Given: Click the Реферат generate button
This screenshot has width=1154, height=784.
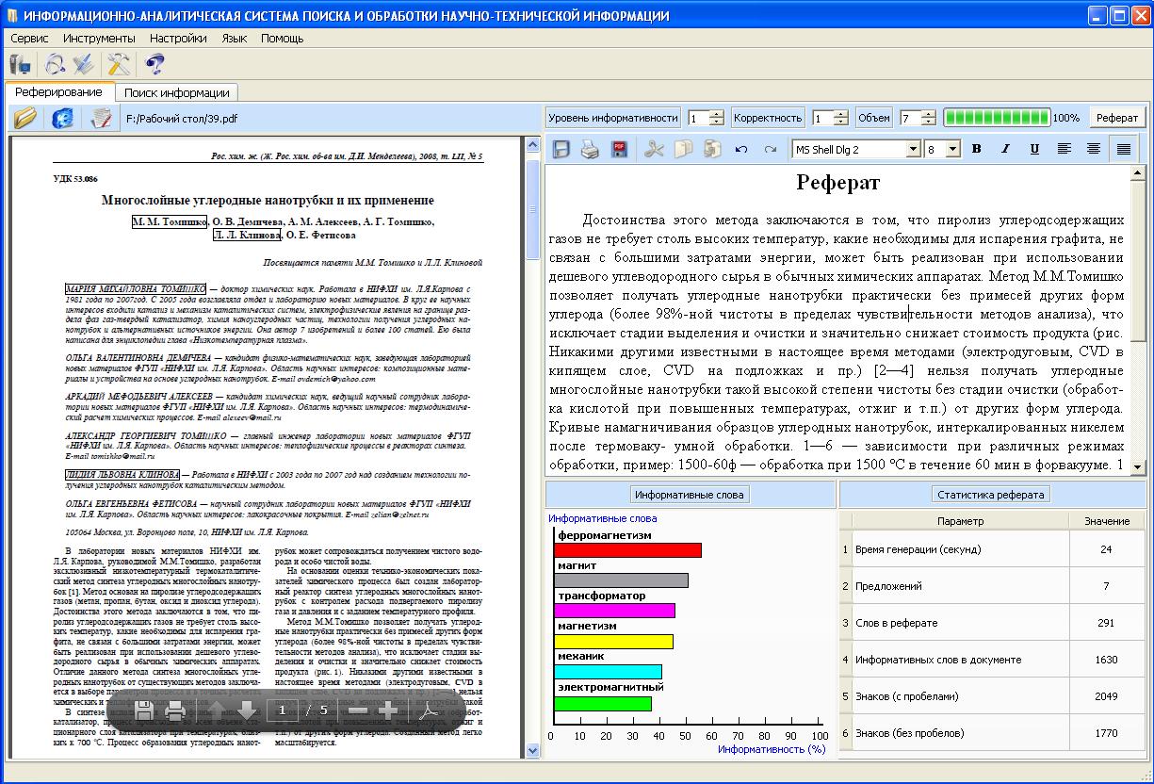Looking at the screenshot, I should pyautogui.click(x=1117, y=118).
